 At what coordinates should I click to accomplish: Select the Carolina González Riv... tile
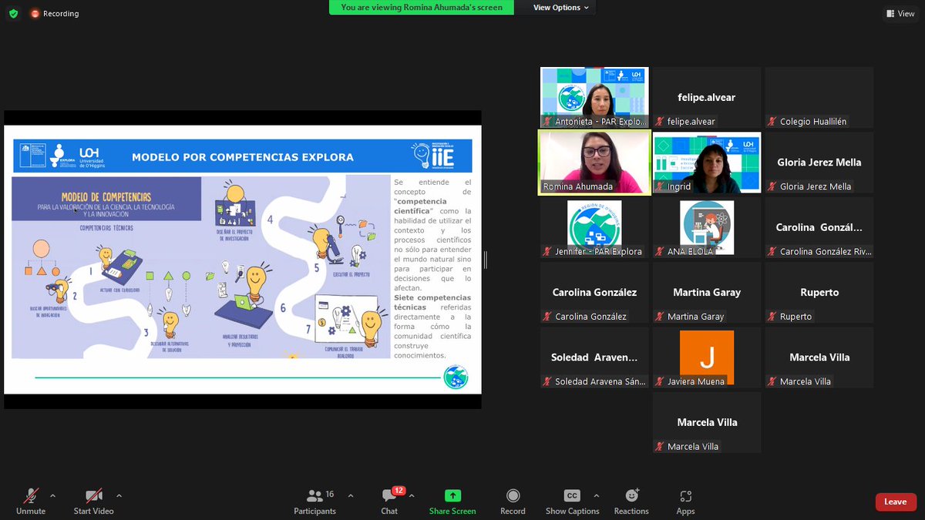click(x=819, y=227)
